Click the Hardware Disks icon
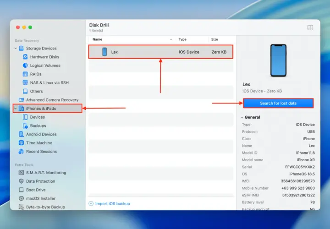 (x=25, y=57)
